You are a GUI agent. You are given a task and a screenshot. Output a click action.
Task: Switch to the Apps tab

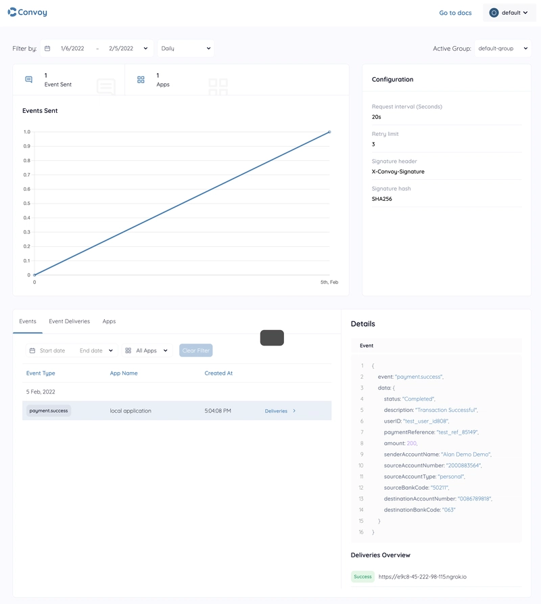(x=109, y=321)
